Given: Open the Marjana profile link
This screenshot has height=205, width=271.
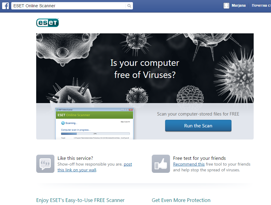Looking at the screenshot, I should coord(238,5).
